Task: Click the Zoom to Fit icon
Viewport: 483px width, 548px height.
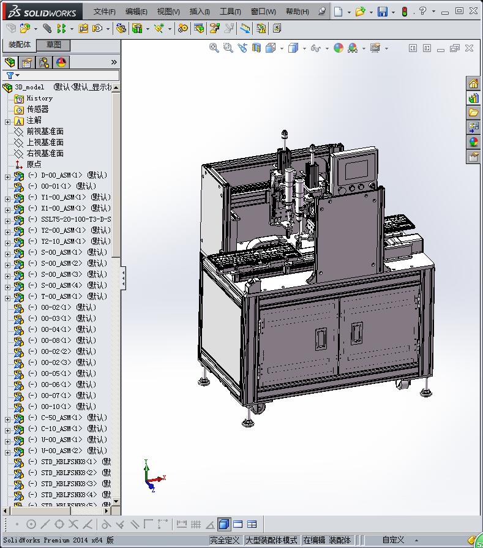Action: (214, 48)
